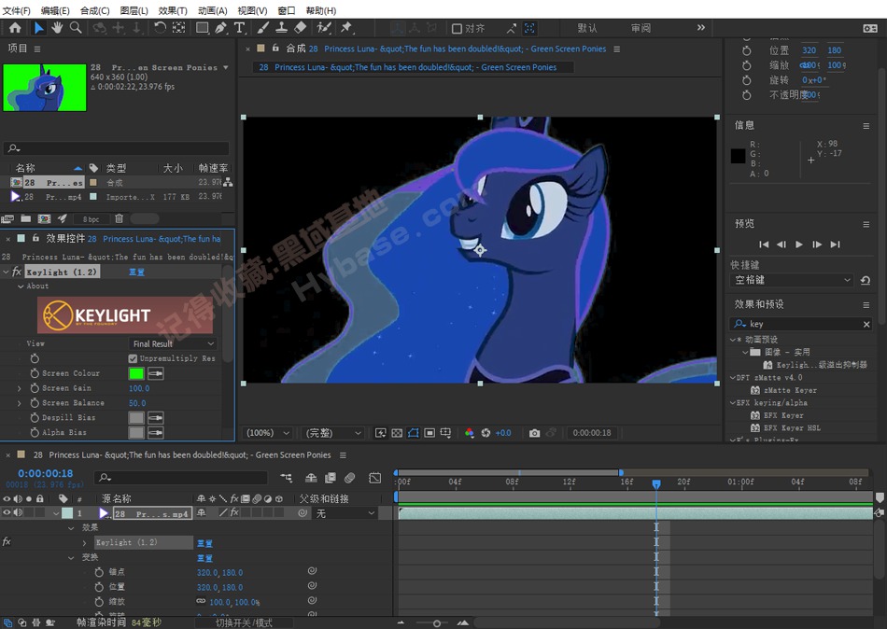Toggle Screen Balance stopwatch
This screenshot has width=887, height=629.
(x=35, y=403)
